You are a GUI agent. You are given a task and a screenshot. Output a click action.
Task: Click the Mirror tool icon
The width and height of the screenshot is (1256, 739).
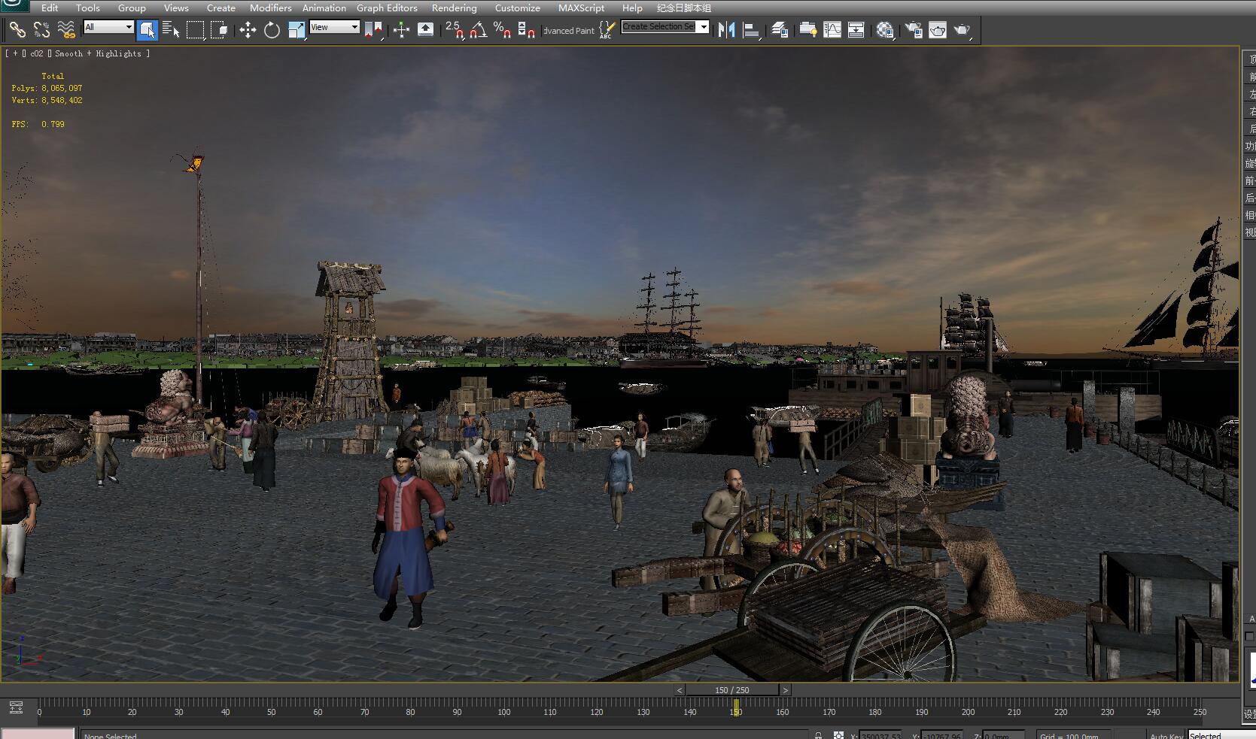point(726,30)
